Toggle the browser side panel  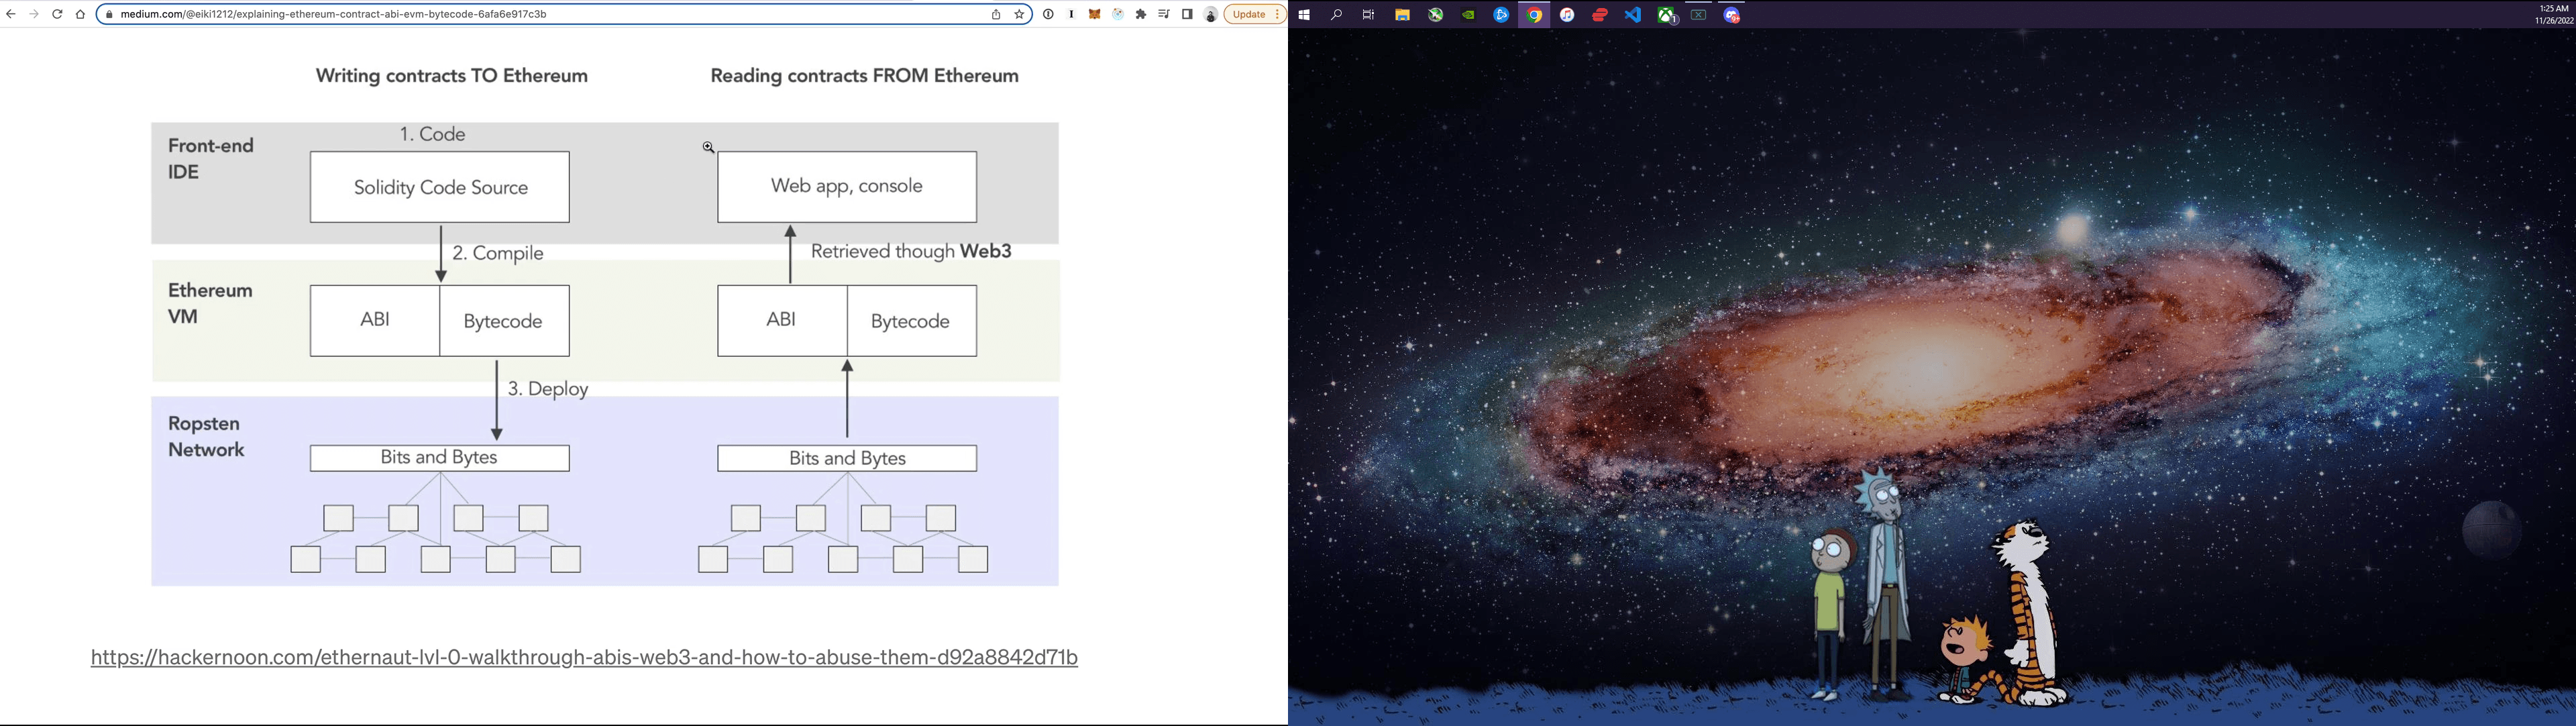click(x=1187, y=14)
